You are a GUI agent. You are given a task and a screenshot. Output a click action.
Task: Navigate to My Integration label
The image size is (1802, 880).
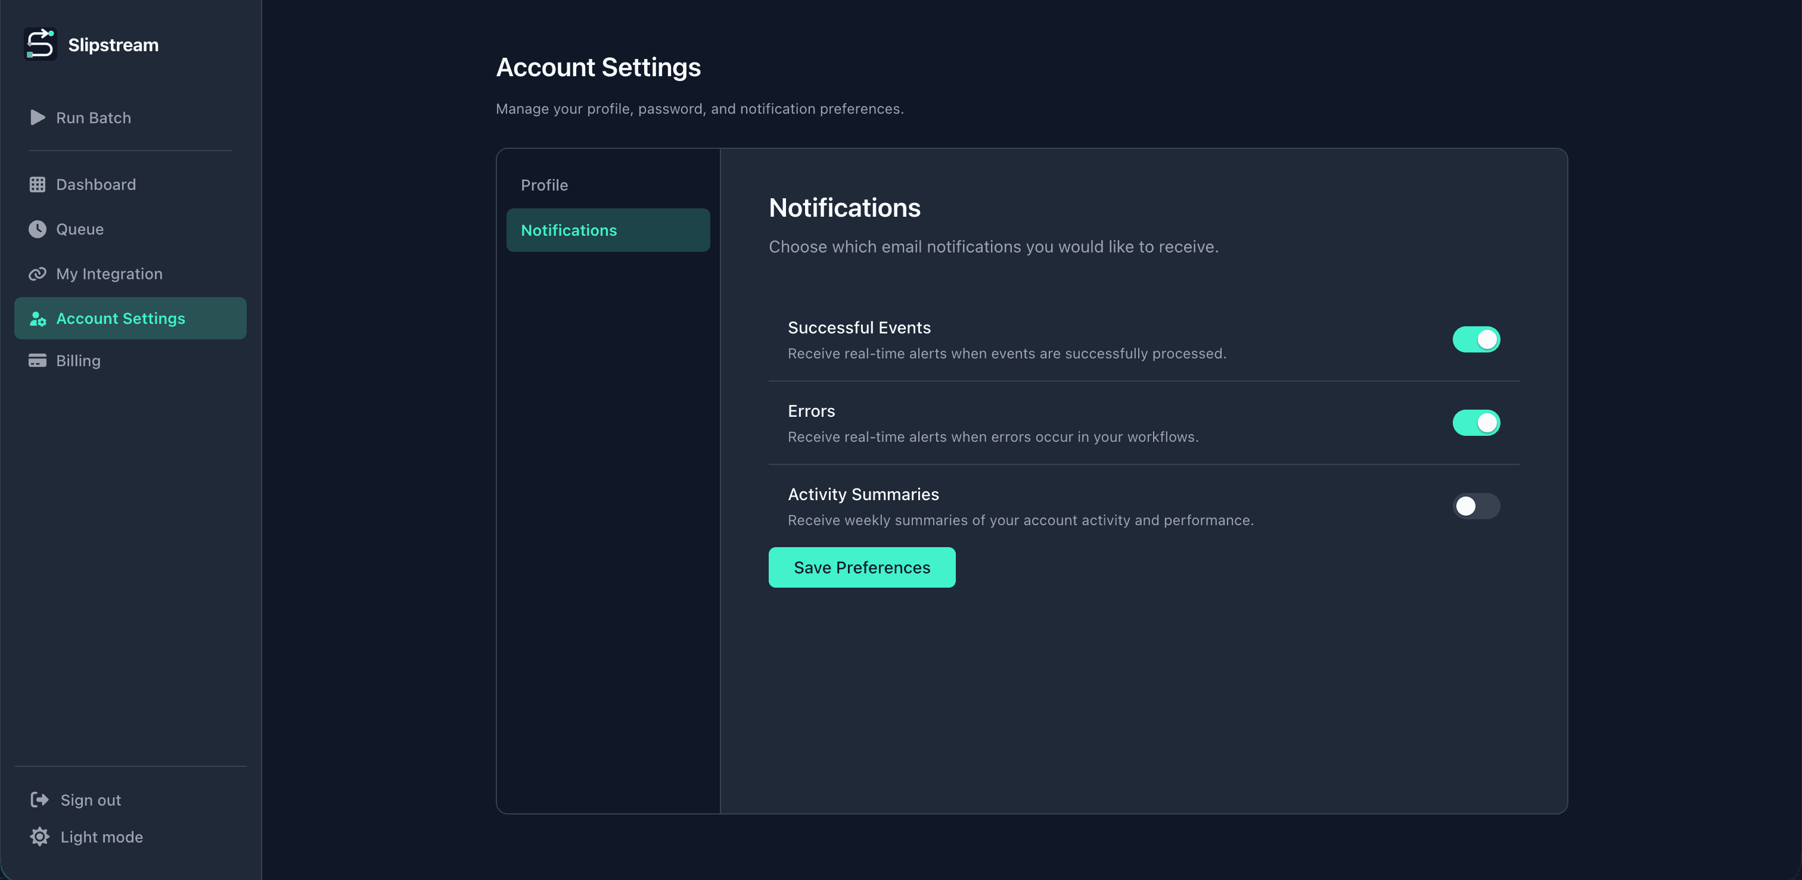tap(109, 274)
